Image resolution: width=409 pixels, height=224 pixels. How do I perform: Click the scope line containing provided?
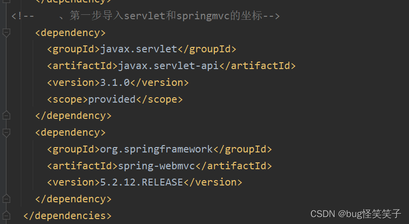click(x=115, y=99)
